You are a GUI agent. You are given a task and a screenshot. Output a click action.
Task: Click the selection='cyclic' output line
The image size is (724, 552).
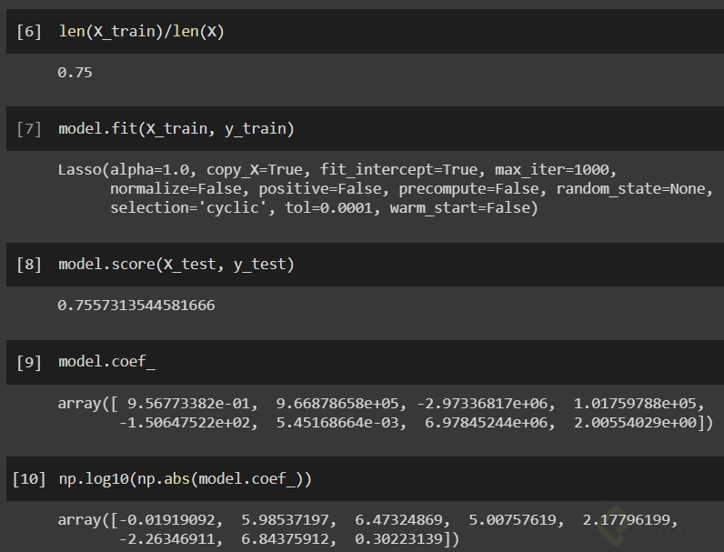[x=324, y=207]
